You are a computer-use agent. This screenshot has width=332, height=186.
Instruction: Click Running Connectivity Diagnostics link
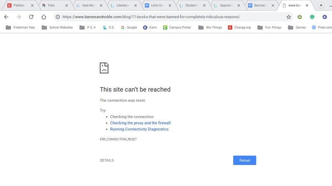[139, 129]
